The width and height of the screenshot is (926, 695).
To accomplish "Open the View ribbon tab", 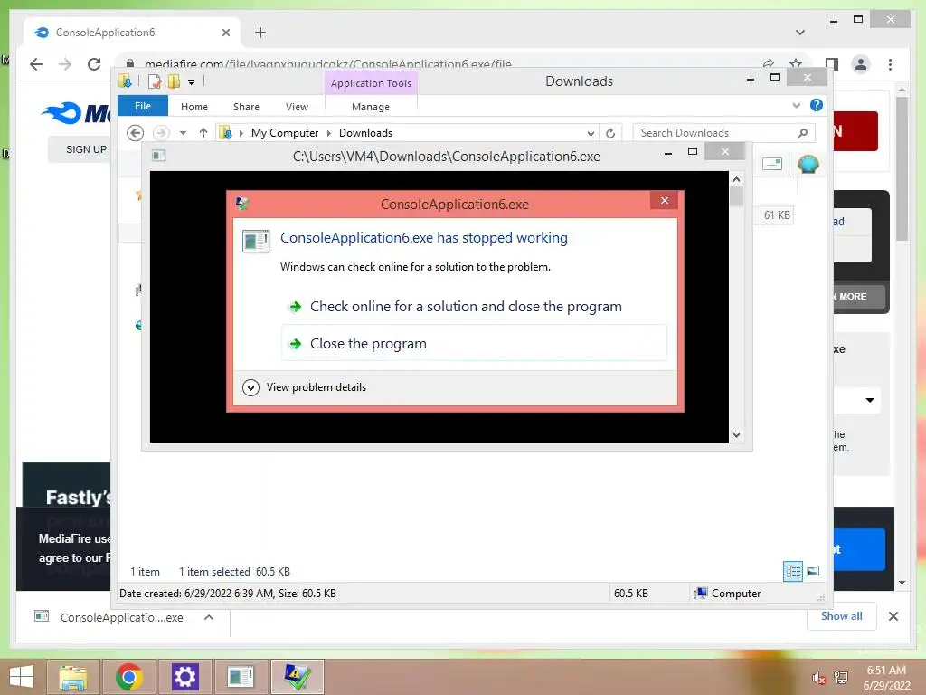I will pyautogui.click(x=297, y=107).
